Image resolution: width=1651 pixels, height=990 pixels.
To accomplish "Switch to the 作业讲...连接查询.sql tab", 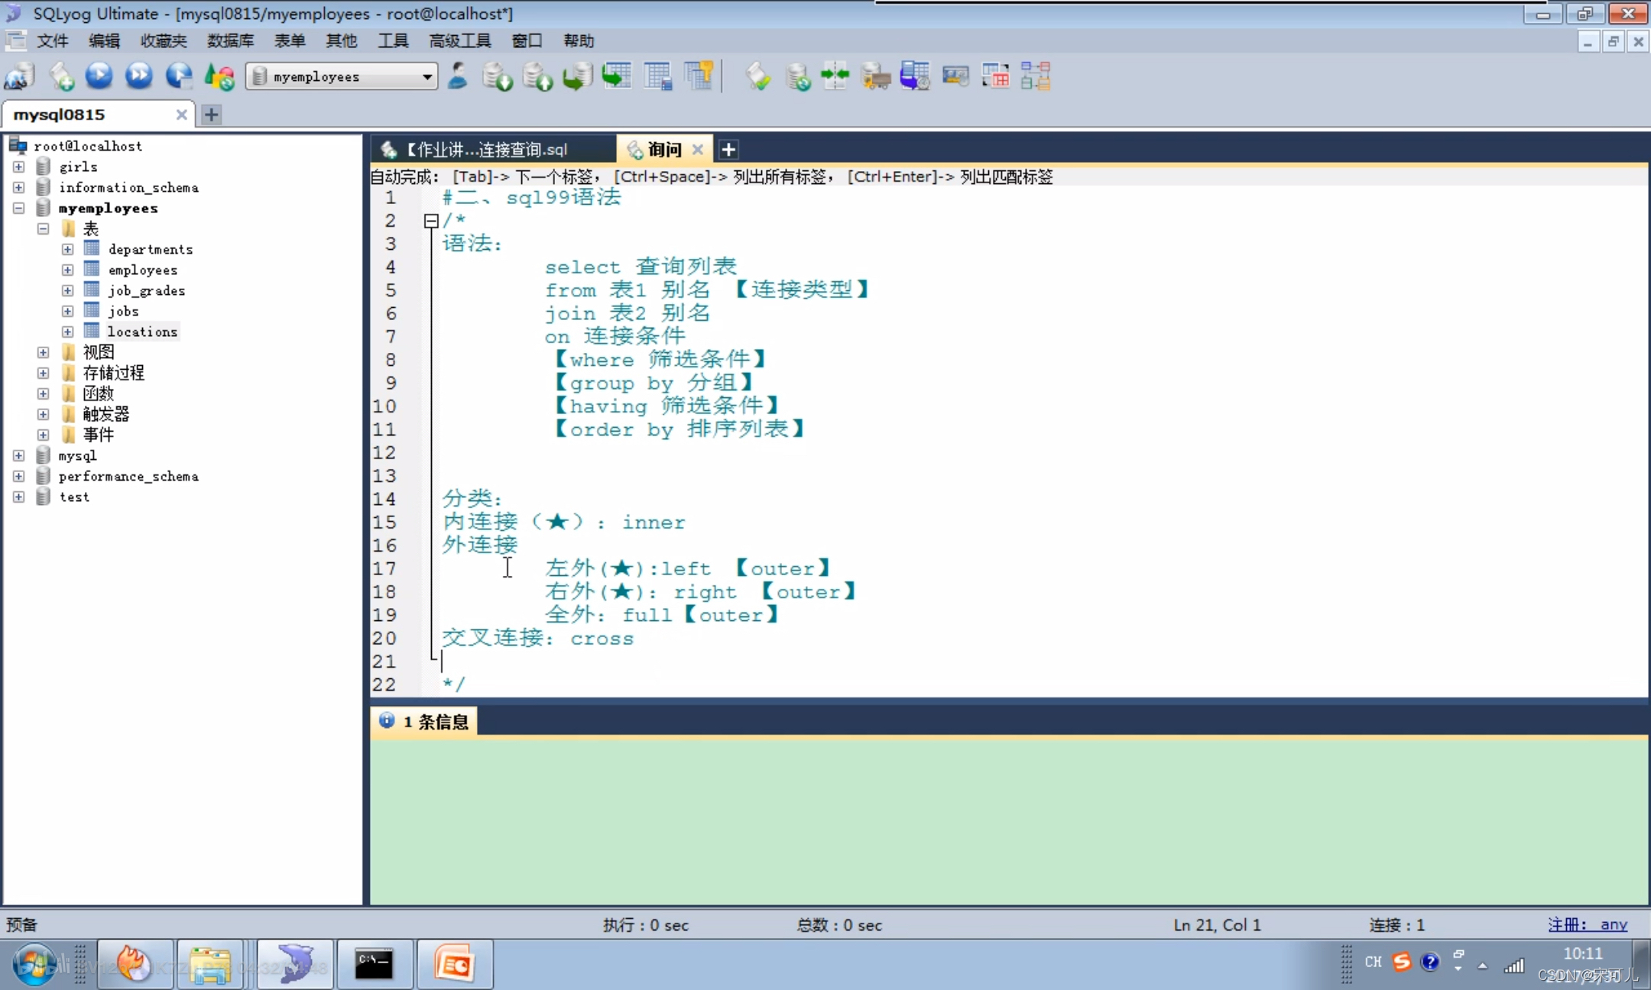I will point(493,149).
